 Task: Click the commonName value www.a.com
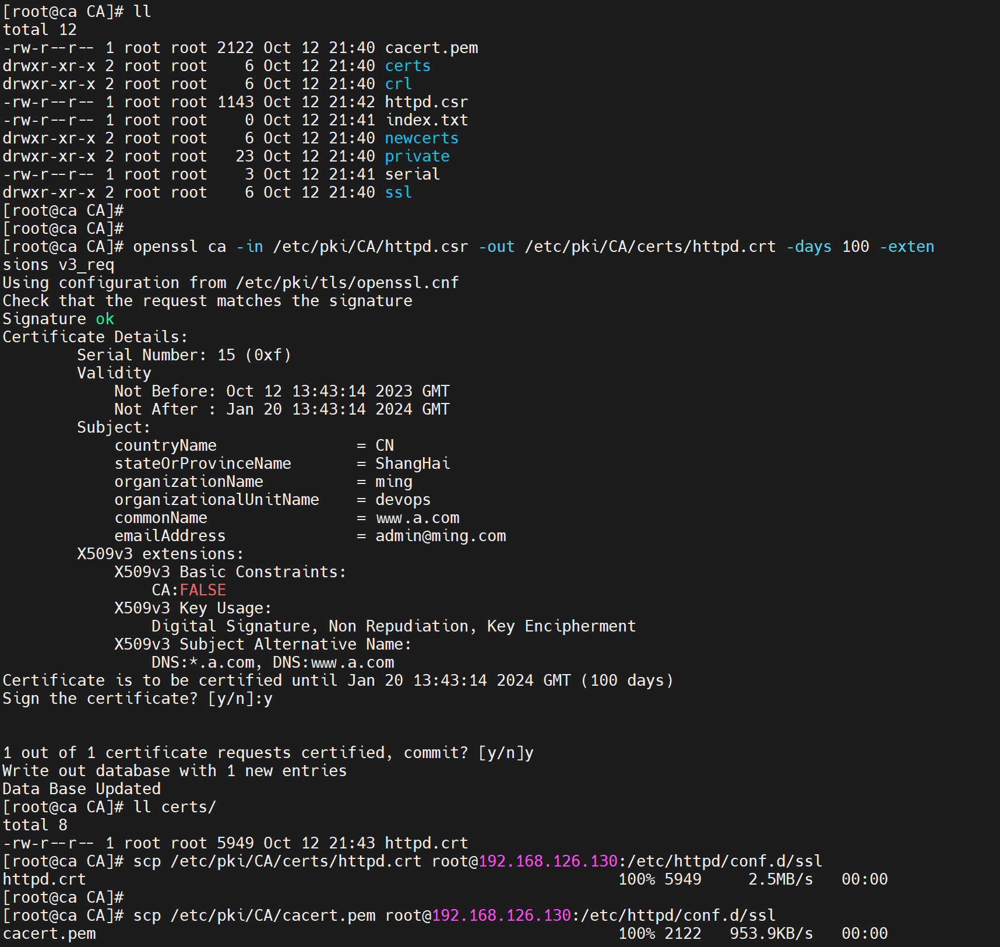point(417,518)
